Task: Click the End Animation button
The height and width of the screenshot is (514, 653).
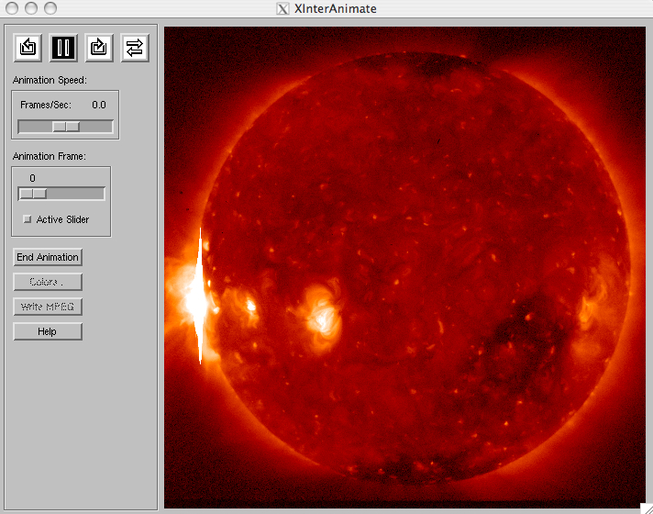Action: click(48, 258)
